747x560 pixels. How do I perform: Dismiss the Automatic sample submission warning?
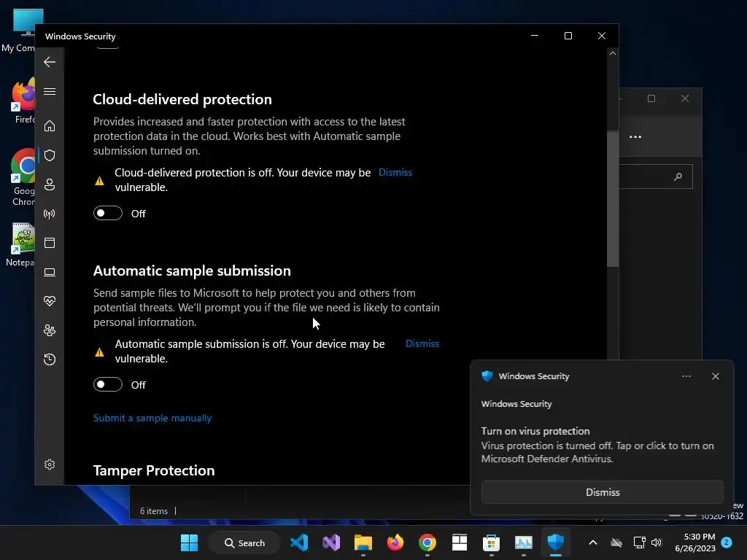tap(422, 344)
